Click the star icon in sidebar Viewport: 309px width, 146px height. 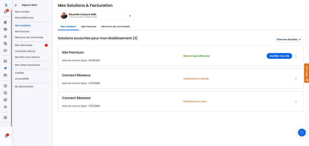(x=5, y=36)
